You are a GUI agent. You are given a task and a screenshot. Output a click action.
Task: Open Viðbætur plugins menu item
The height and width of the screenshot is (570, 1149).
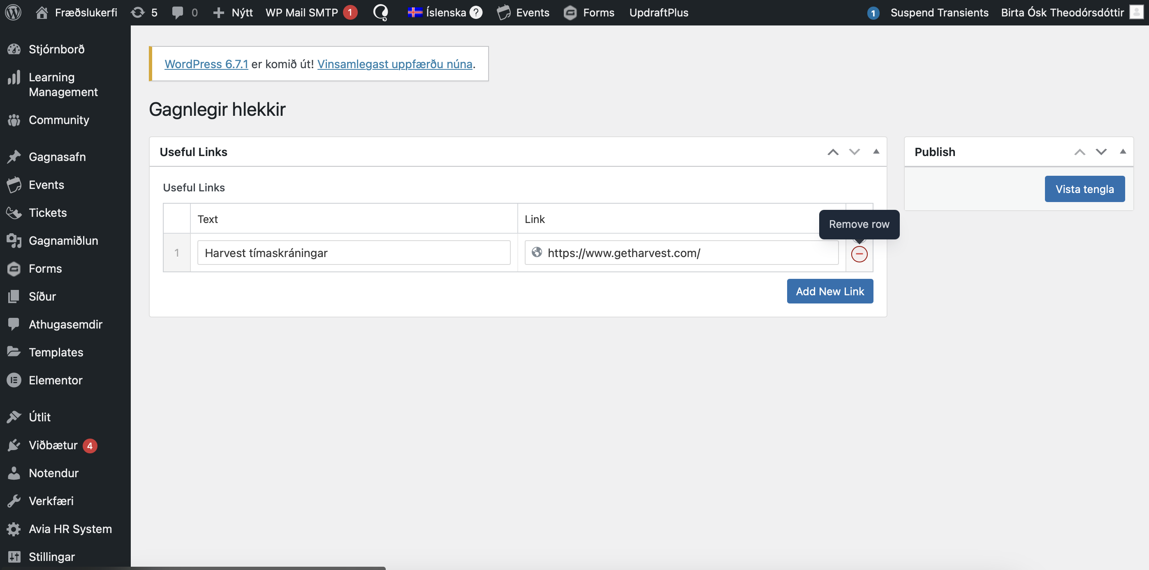(x=53, y=445)
